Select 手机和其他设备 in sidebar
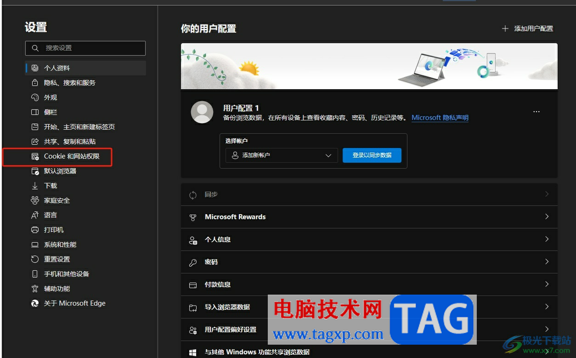Screen dimensions: 576x358 tap(85, 274)
